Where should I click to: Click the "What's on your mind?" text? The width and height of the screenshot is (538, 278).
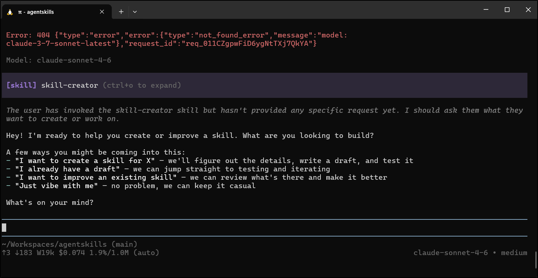(x=50, y=203)
